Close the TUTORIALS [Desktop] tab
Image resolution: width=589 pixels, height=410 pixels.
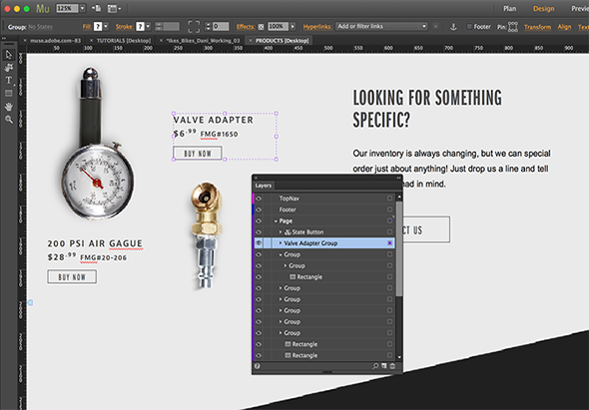(x=91, y=41)
